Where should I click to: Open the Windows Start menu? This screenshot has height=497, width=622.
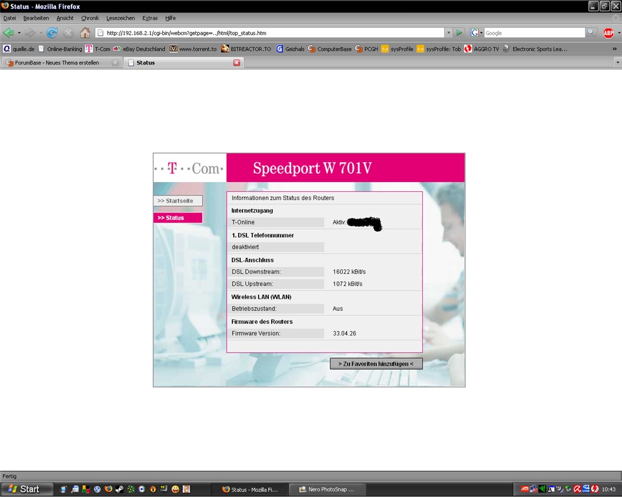click(x=26, y=489)
